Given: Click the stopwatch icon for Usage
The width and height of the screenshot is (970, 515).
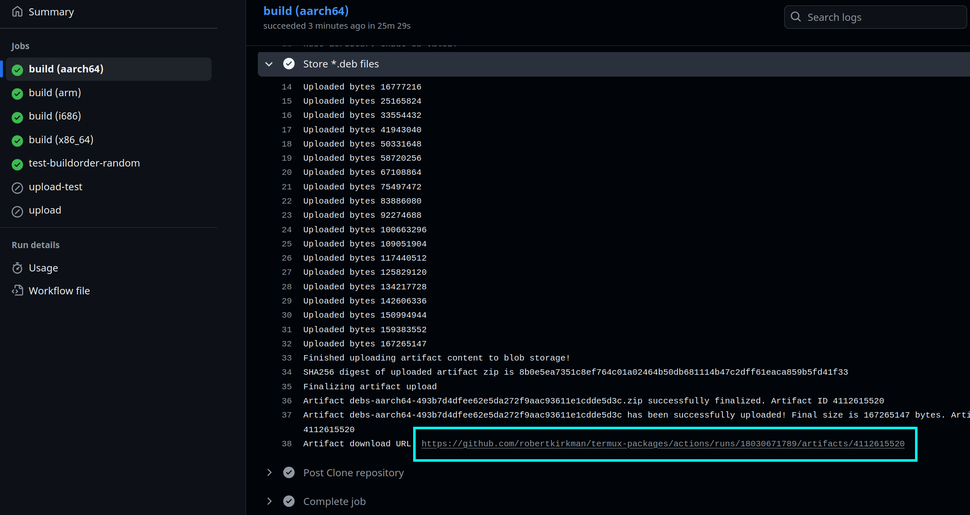Looking at the screenshot, I should pos(17,268).
